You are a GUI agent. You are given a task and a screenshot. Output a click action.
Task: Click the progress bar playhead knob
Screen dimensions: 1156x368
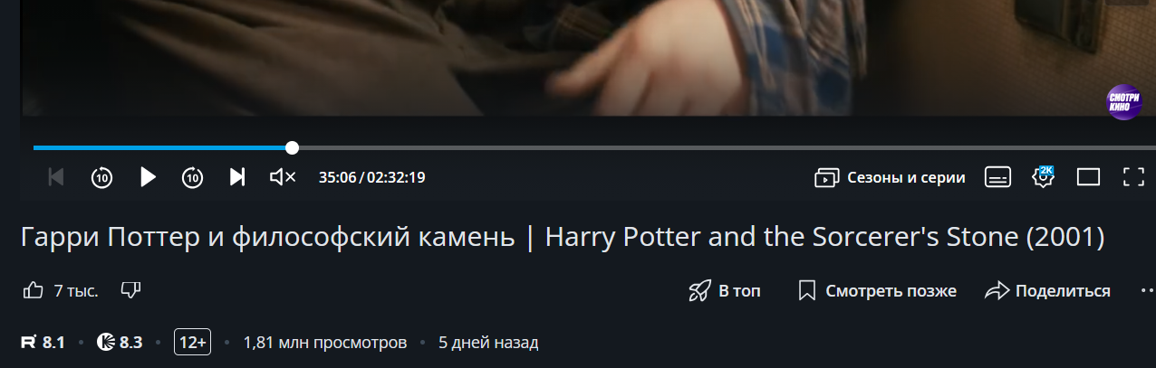(292, 147)
